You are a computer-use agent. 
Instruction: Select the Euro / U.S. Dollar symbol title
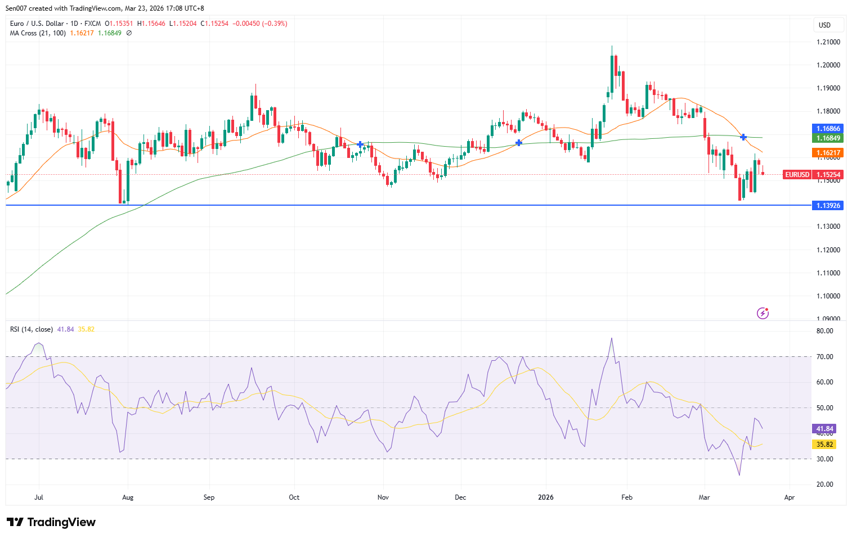(37, 24)
